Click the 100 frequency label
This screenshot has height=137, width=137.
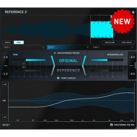pyautogui.click(x=45, y=121)
